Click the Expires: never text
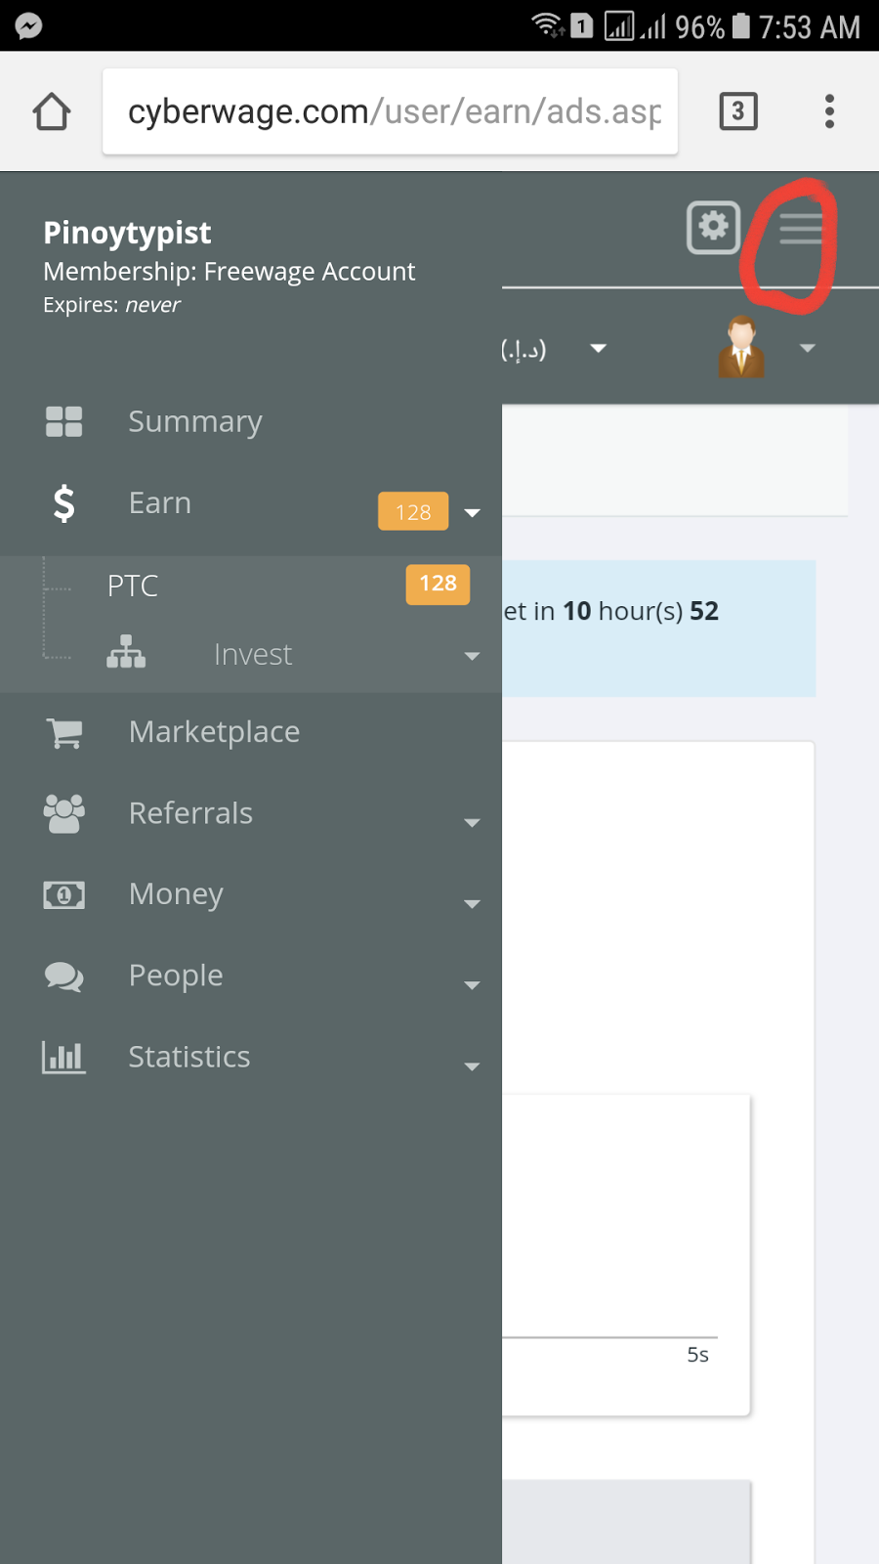Image resolution: width=879 pixels, height=1564 pixels. pyautogui.click(x=111, y=305)
